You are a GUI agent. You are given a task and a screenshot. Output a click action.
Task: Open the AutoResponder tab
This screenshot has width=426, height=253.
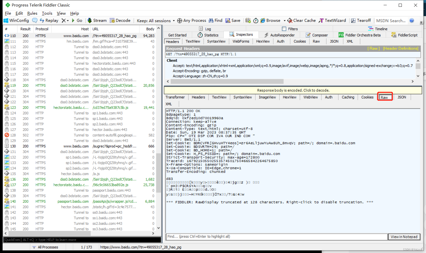click(279, 35)
